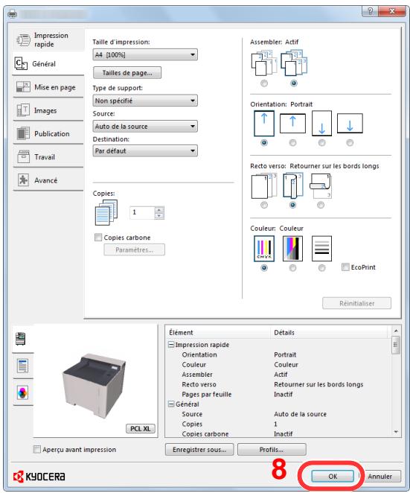Check Aperçu avant impression
Viewport: 410px width, 493px height.
(x=36, y=450)
